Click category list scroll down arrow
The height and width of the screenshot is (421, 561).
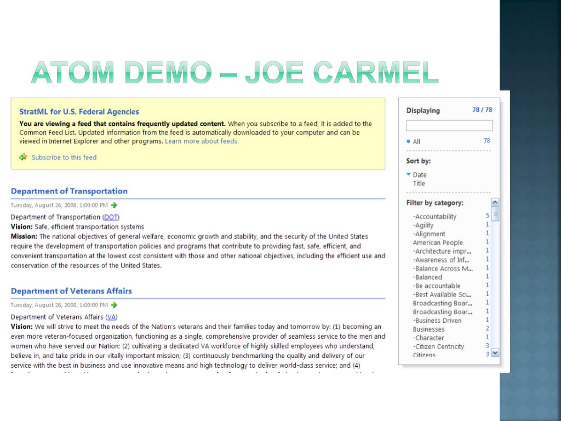pos(495,353)
